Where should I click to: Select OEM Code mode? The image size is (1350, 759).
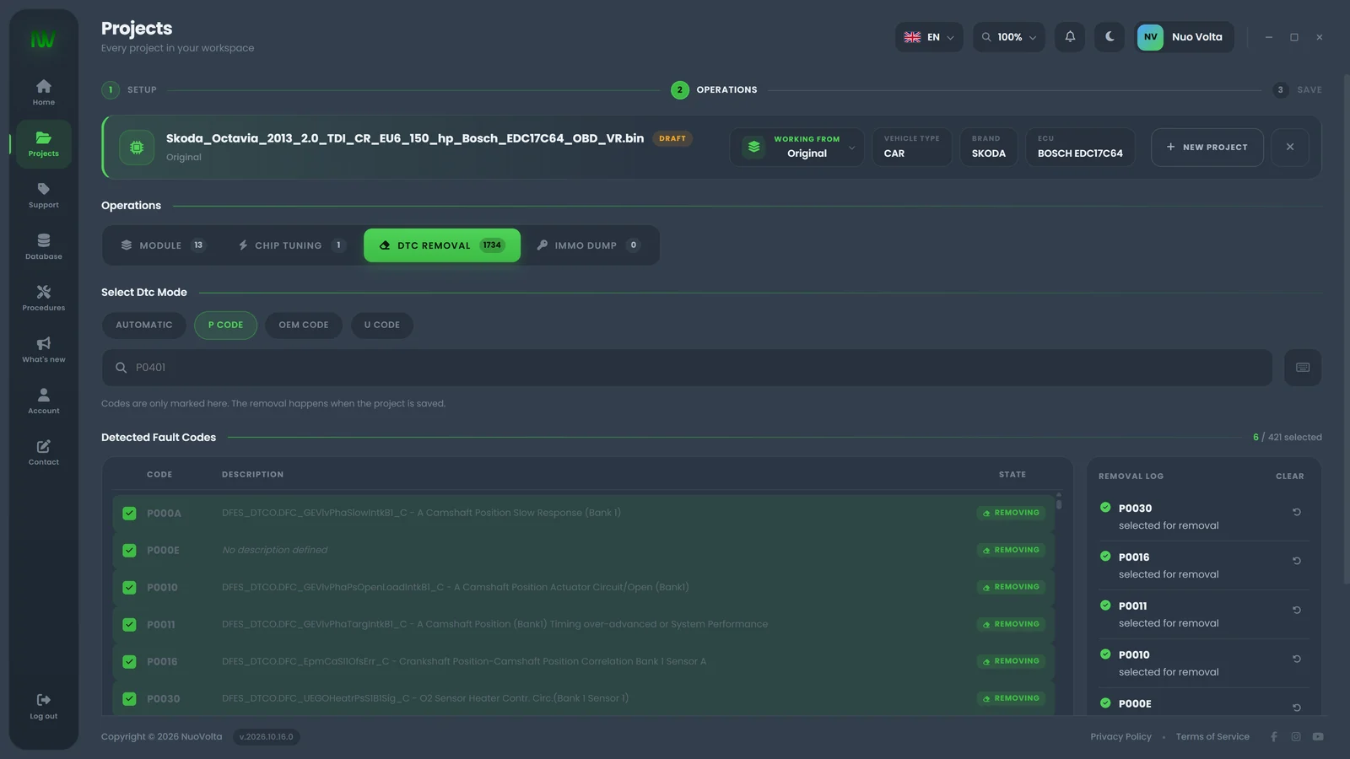[304, 326]
